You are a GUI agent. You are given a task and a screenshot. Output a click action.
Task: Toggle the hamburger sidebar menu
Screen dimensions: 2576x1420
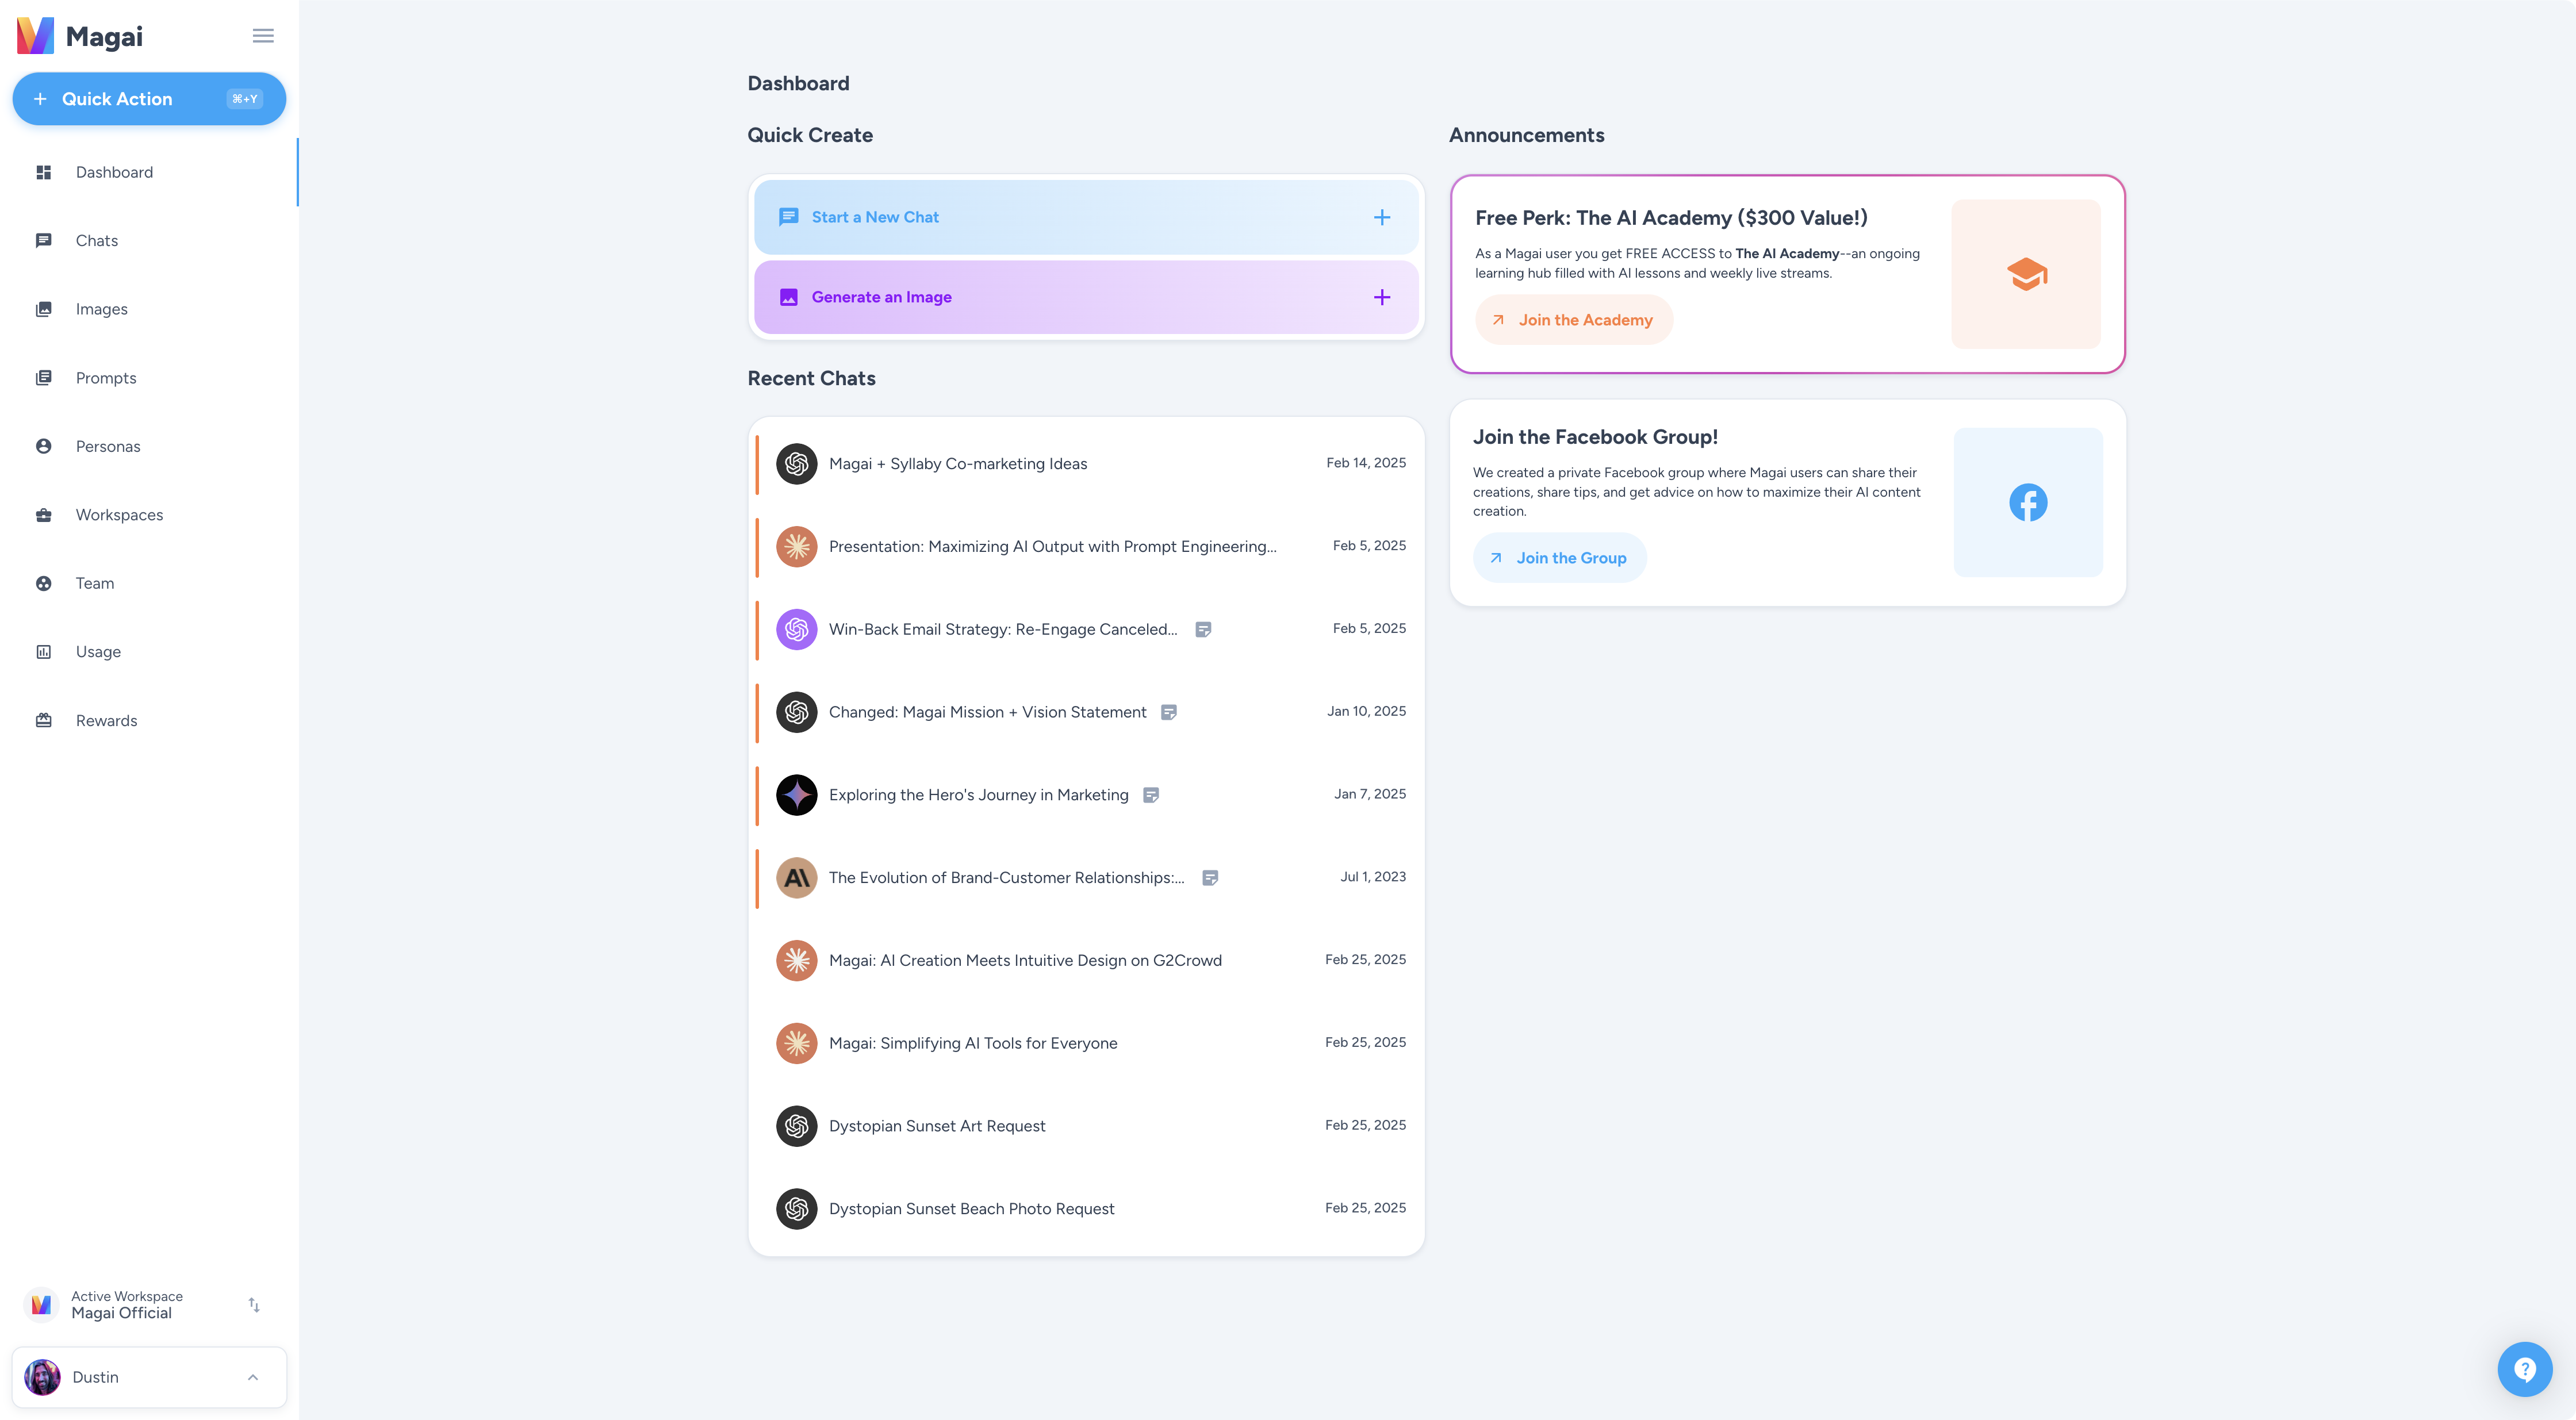[x=263, y=36]
